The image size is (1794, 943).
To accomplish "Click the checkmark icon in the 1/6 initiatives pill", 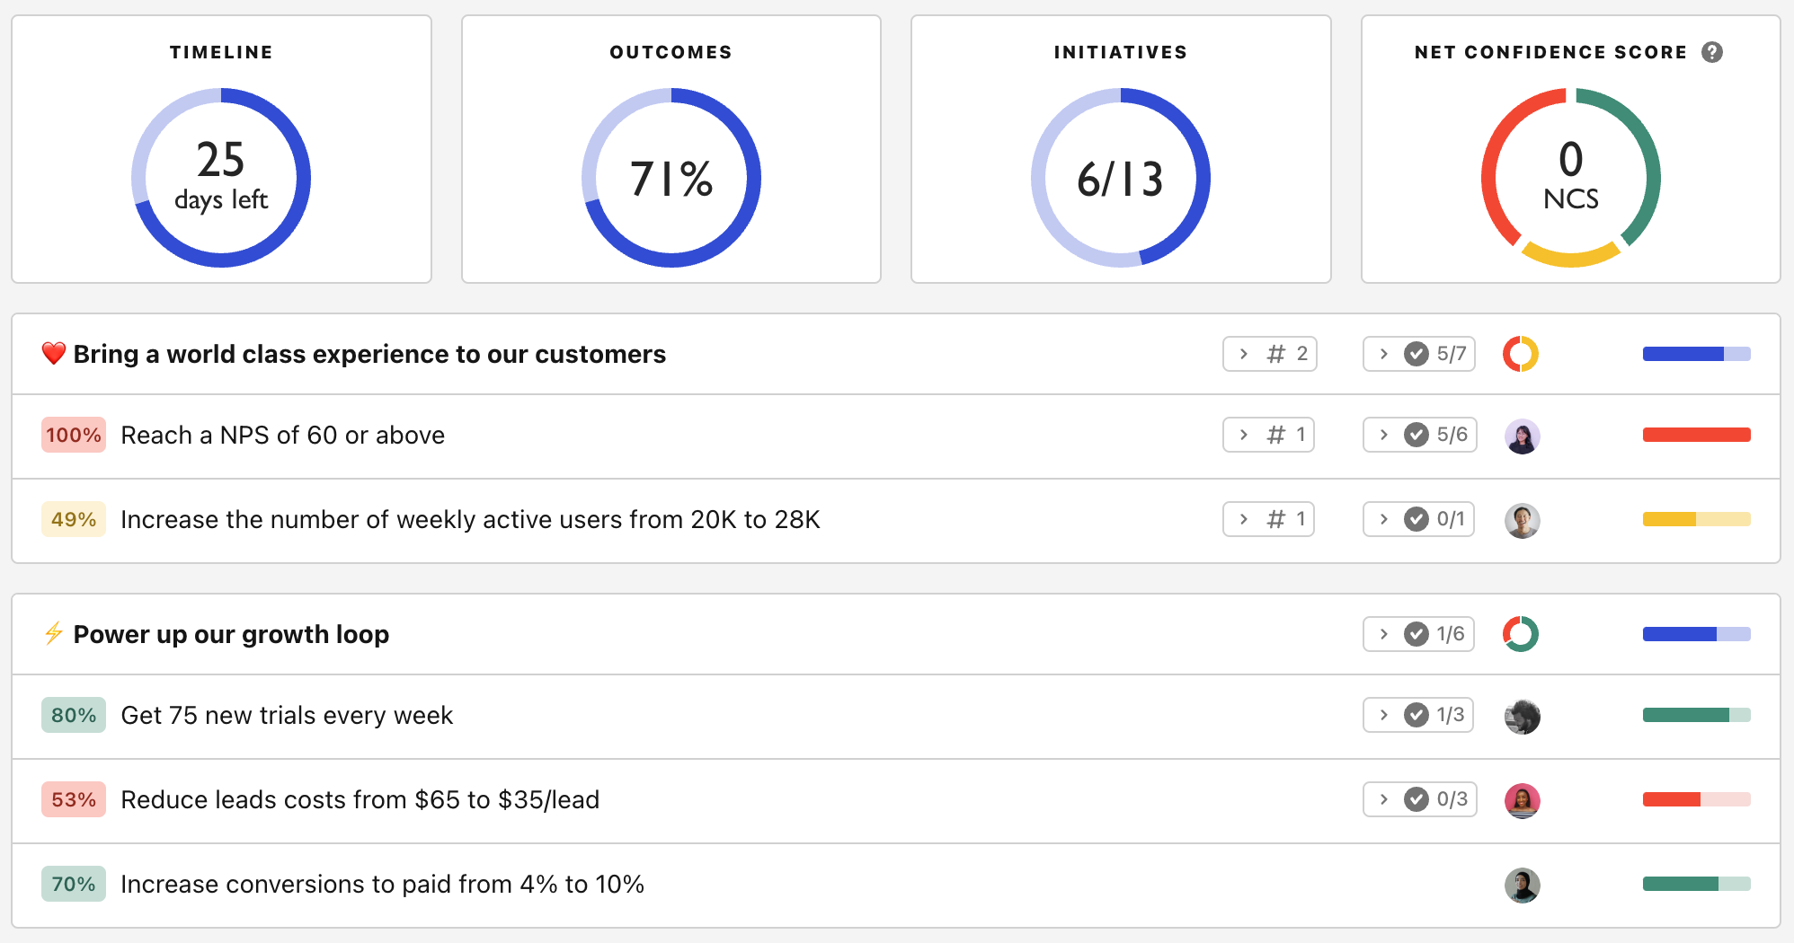I will pos(1417,634).
